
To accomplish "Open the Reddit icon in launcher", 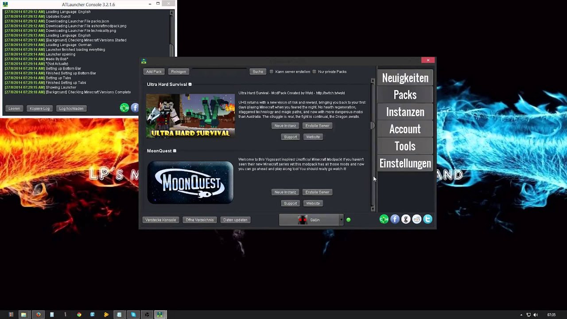I will 417,219.
